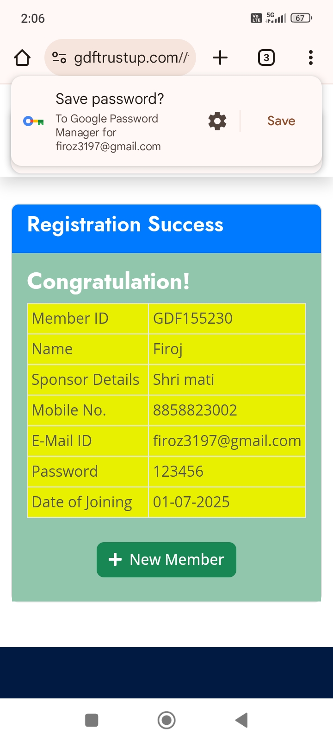This screenshot has width=333, height=742.
Task: Tap the gdftrustup.com address bar
Action: coord(131,58)
